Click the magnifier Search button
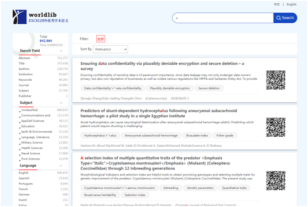This screenshot has height=207, width=308. pos(285,18)
